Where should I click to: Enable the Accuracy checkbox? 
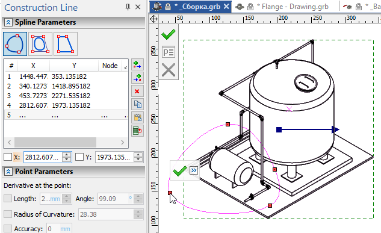click(x=8, y=229)
